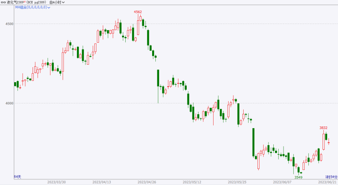The height and width of the screenshot is (185, 338).
Task: Expand the MA组合 indicator settings arrow
Action: [48, 7]
